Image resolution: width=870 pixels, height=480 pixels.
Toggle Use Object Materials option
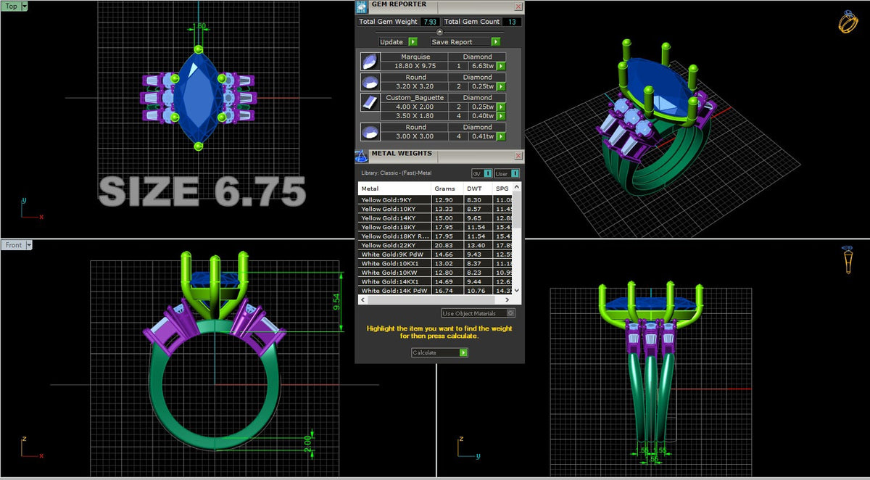pos(478,313)
